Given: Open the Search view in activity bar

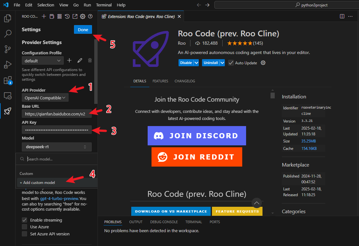Looking at the screenshot, I should pyautogui.click(x=7, y=34).
